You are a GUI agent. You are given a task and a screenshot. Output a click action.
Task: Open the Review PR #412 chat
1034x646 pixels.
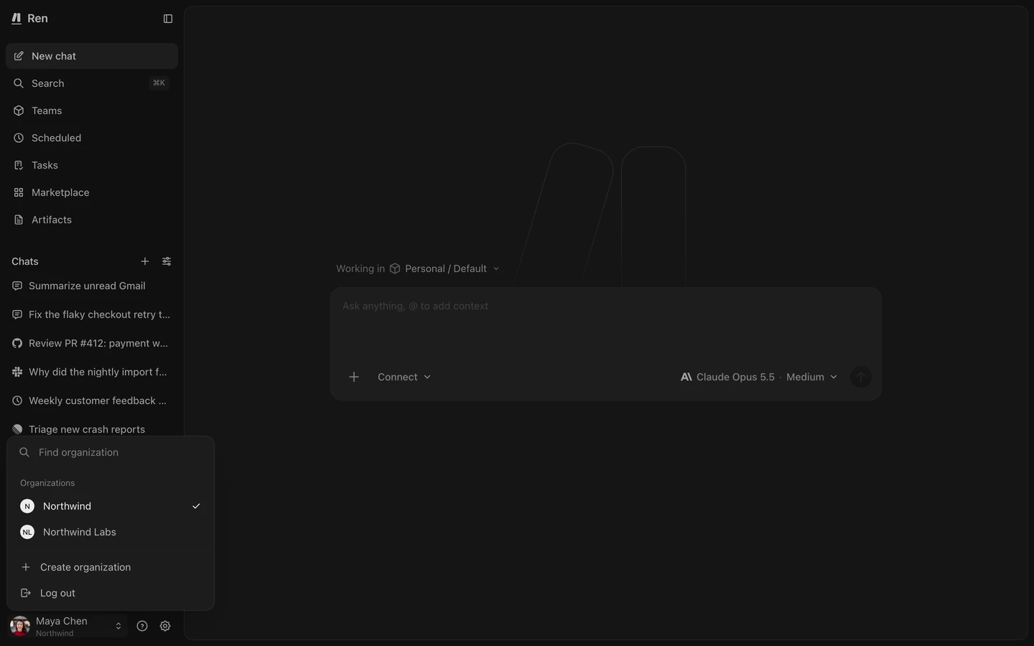click(x=92, y=343)
